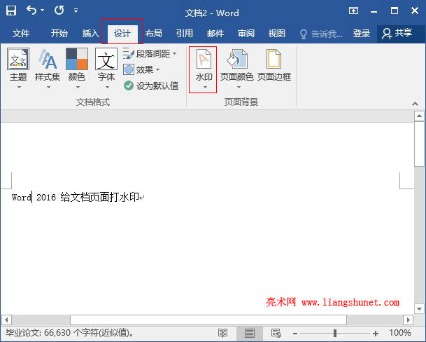Switch to the 开始 tab
This screenshot has width=426, height=342.
[x=59, y=34]
